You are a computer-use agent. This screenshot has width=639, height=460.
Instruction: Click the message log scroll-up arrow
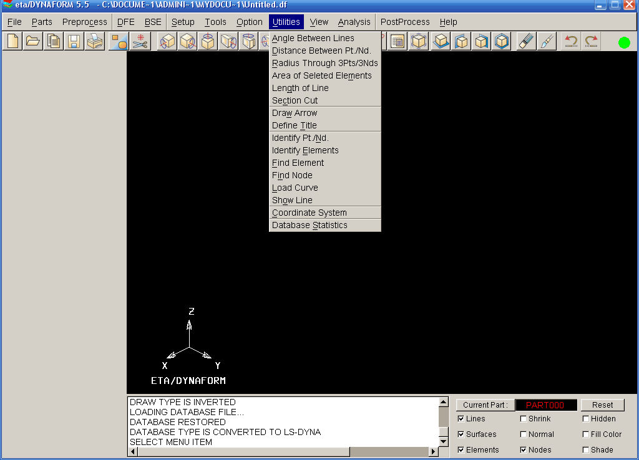[x=444, y=402]
